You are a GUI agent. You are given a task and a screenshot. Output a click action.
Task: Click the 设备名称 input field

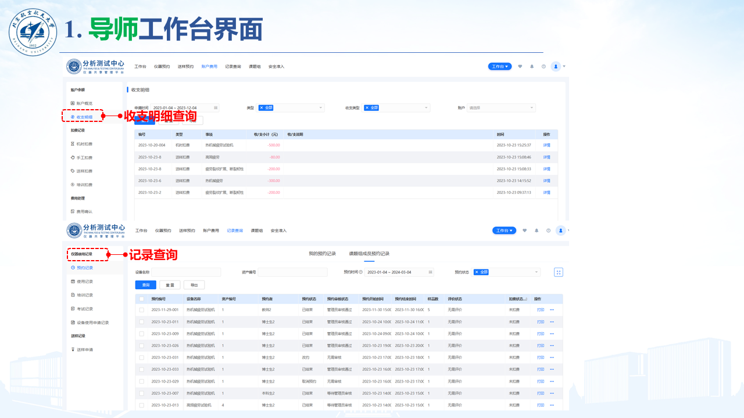(186, 272)
